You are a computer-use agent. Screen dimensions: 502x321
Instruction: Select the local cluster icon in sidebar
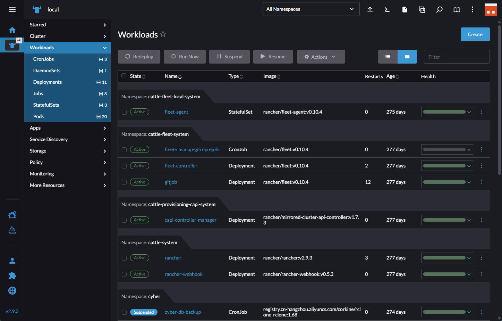click(12, 45)
